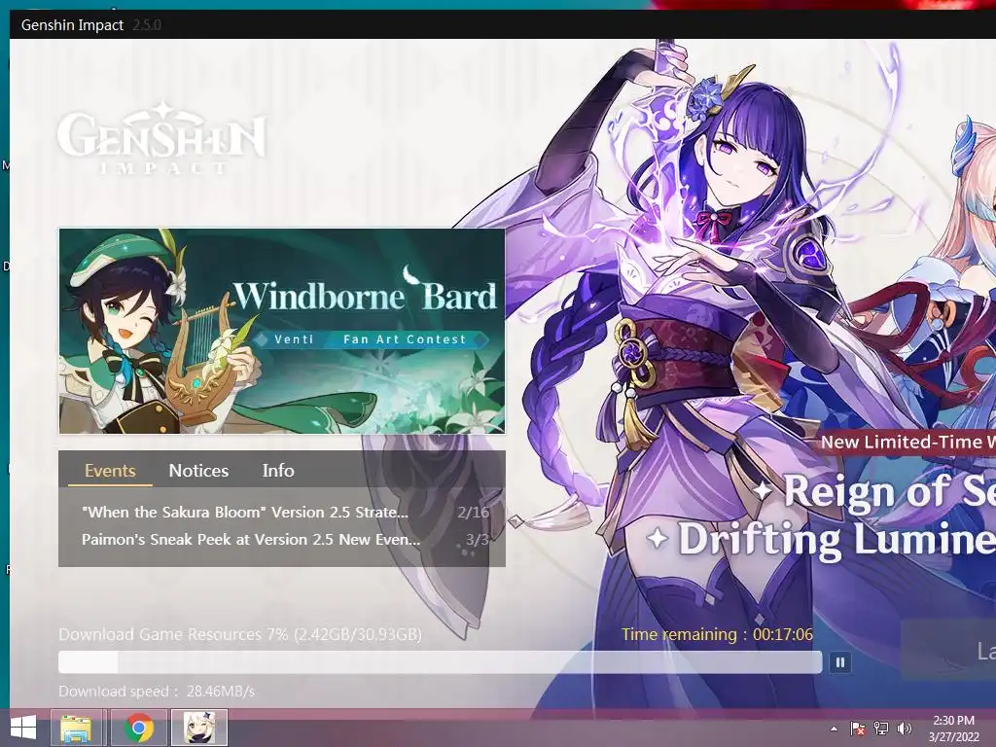Click the Reign of Se… banner heading

(x=889, y=491)
